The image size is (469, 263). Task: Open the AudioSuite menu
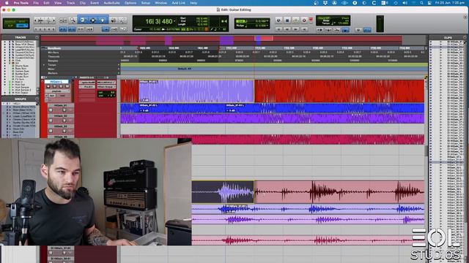click(x=111, y=3)
